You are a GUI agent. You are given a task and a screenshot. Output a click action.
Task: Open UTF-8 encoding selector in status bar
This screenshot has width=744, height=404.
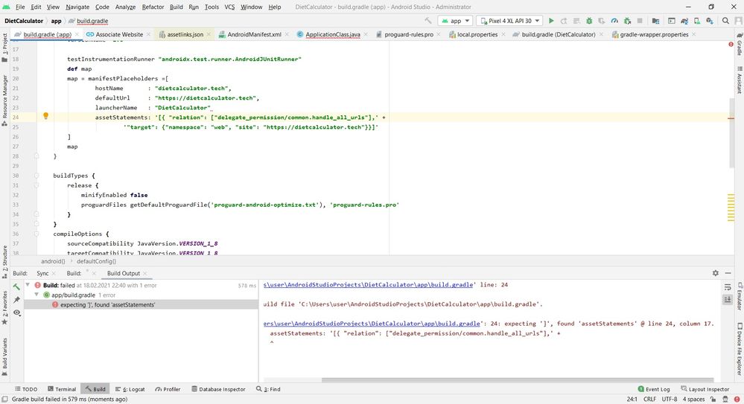[670, 400]
